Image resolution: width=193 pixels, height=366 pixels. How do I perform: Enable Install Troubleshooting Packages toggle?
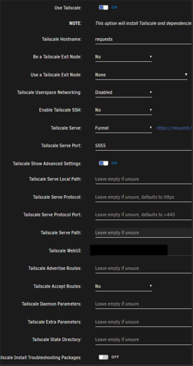coord(103,357)
